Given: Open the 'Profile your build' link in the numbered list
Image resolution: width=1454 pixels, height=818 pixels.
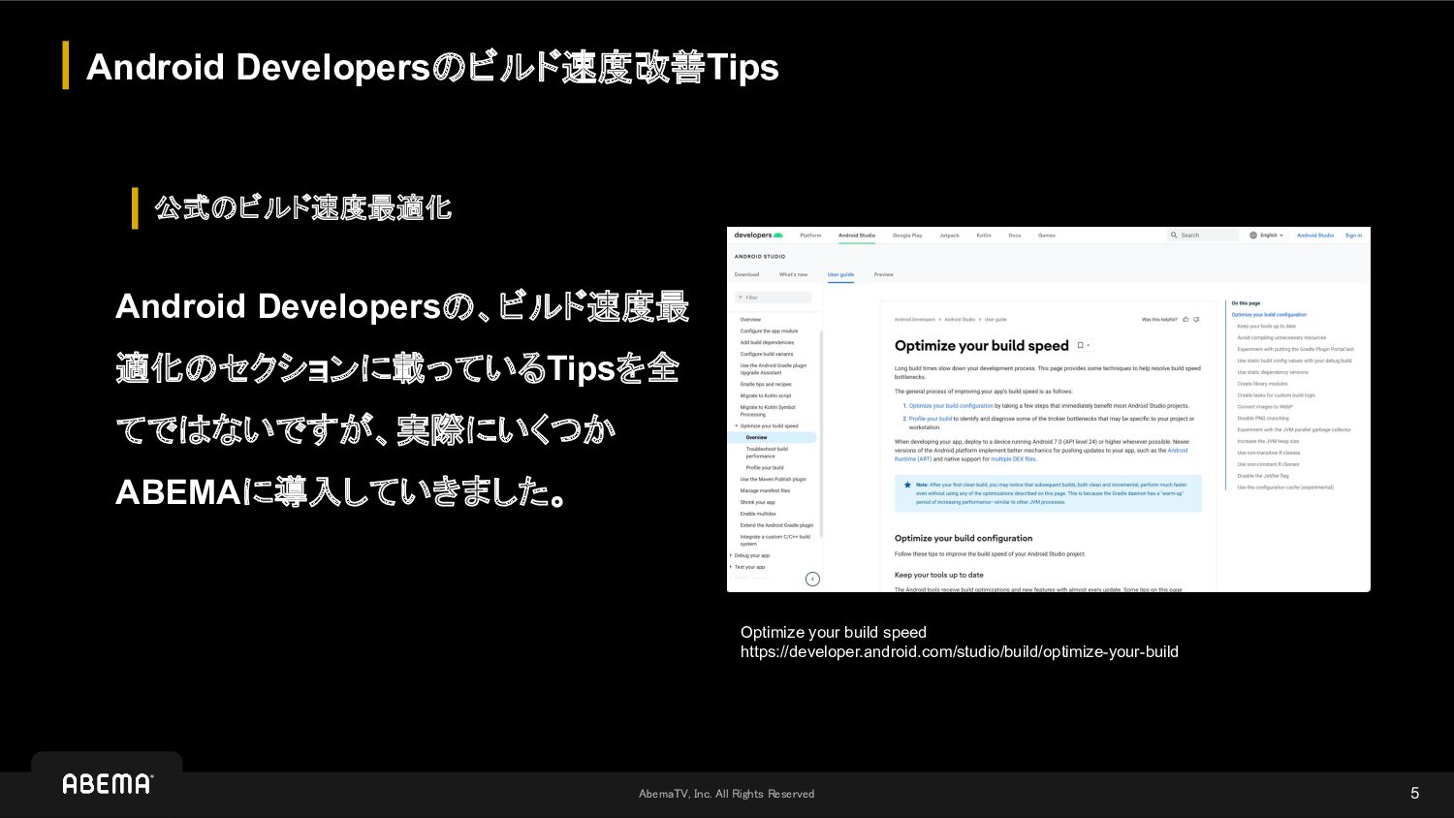Looking at the screenshot, I should tap(931, 419).
